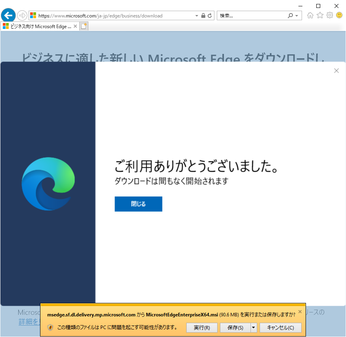346x337 pixels.
Task: Cancel the download with キャンセル(C)
Action: [281, 327]
